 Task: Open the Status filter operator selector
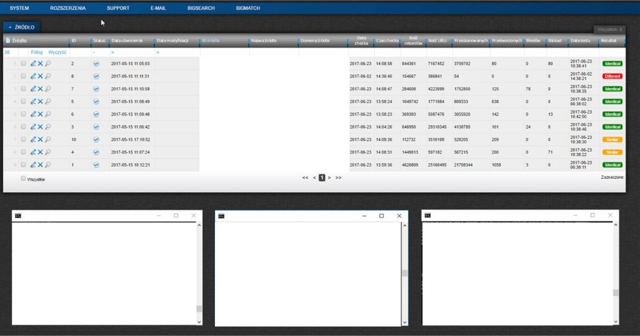tap(94, 52)
